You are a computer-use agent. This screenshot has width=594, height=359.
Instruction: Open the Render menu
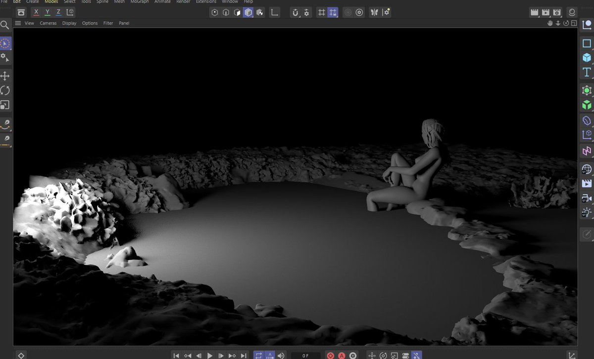(183, 2)
